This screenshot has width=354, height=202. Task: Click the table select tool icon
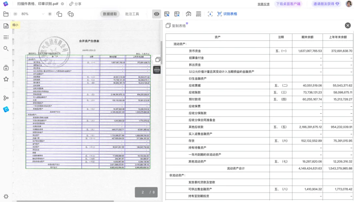(167, 14)
